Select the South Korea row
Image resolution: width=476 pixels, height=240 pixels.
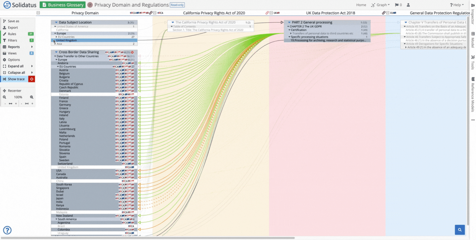click(x=94, y=185)
